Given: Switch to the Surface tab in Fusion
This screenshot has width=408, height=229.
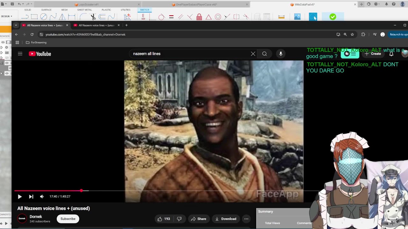Looking at the screenshot, I should (x=46, y=10).
